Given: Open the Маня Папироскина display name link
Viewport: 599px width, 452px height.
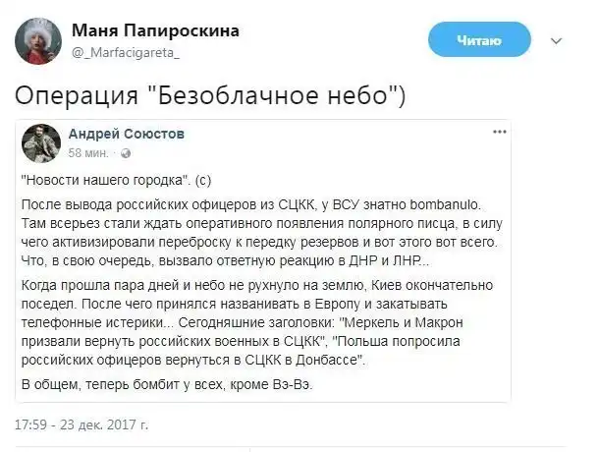Looking at the screenshot, I should [x=155, y=31].
